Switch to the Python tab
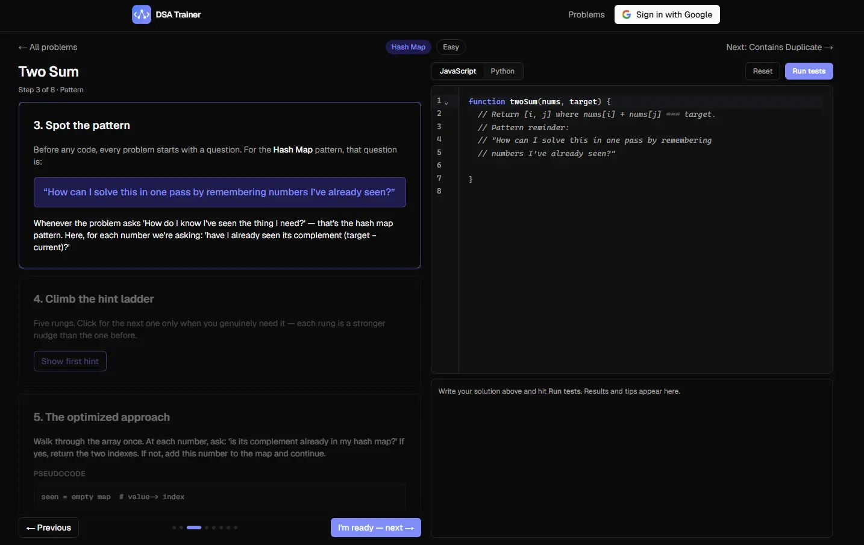Image resolution: width=864 pixels, height=545 pixels. point(502,71)
